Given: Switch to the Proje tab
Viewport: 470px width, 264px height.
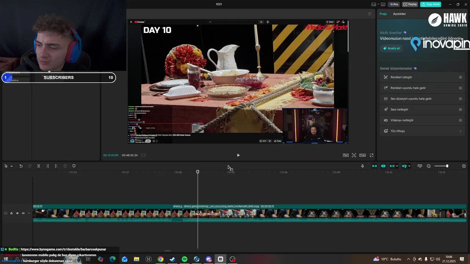Looking at the screenshot, I should (383, 14).
